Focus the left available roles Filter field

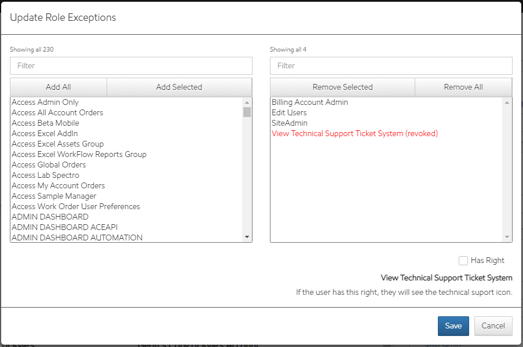pyautogui.click(x=131, y=65)
